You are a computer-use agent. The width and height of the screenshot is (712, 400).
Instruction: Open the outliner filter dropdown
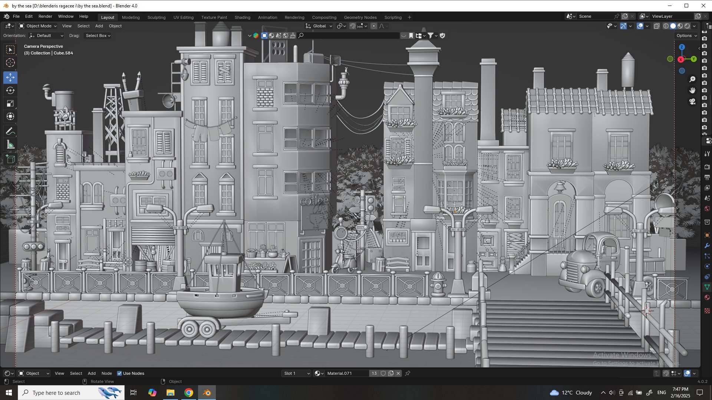click(432, 36)
